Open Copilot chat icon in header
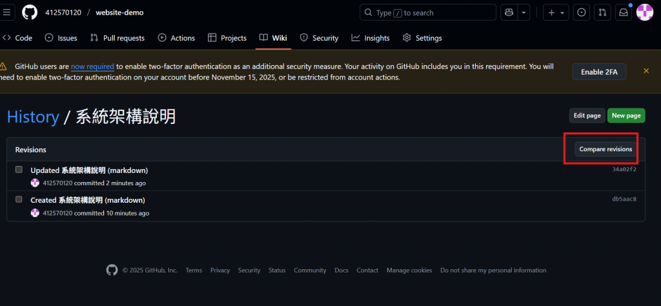Image resolution: width=661 pixels, height=306 pixels. click(x=509, y=13)
